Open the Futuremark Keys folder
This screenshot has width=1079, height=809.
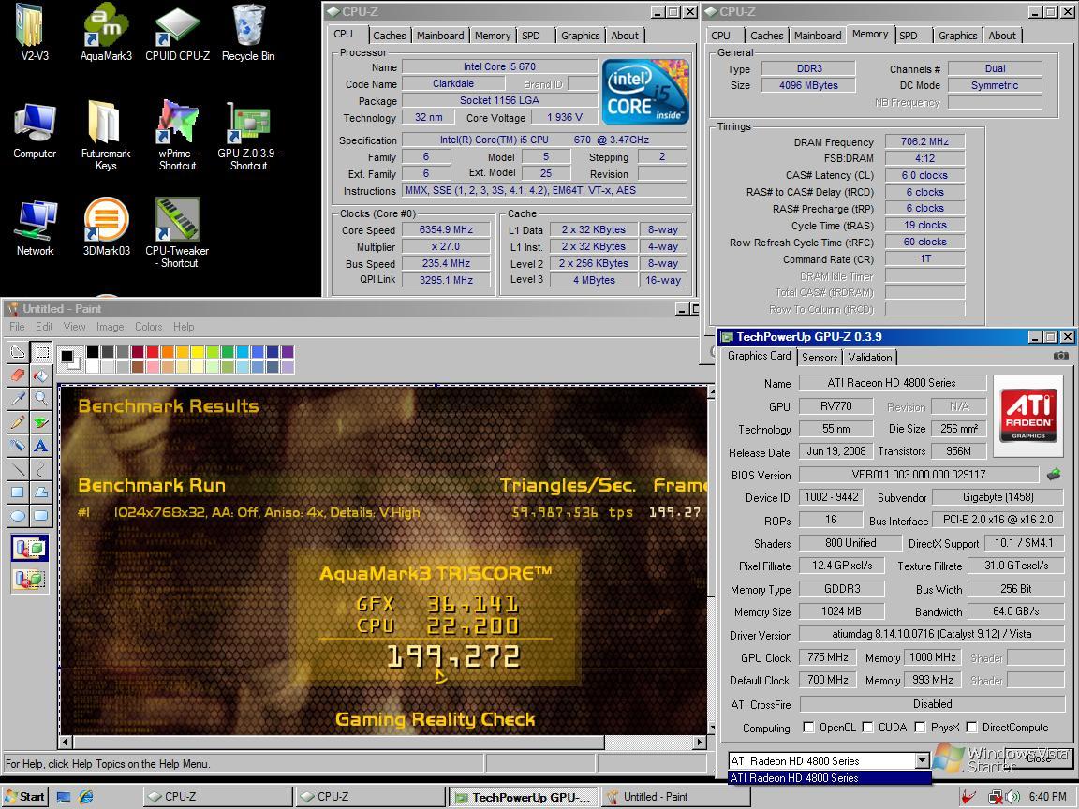tap(105, 135)
